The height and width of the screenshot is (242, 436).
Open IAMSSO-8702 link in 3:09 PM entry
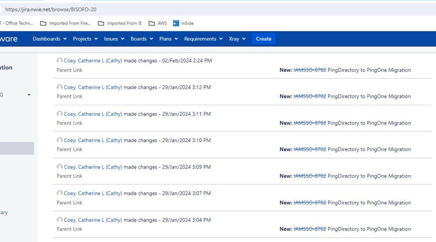click(310, 176)
